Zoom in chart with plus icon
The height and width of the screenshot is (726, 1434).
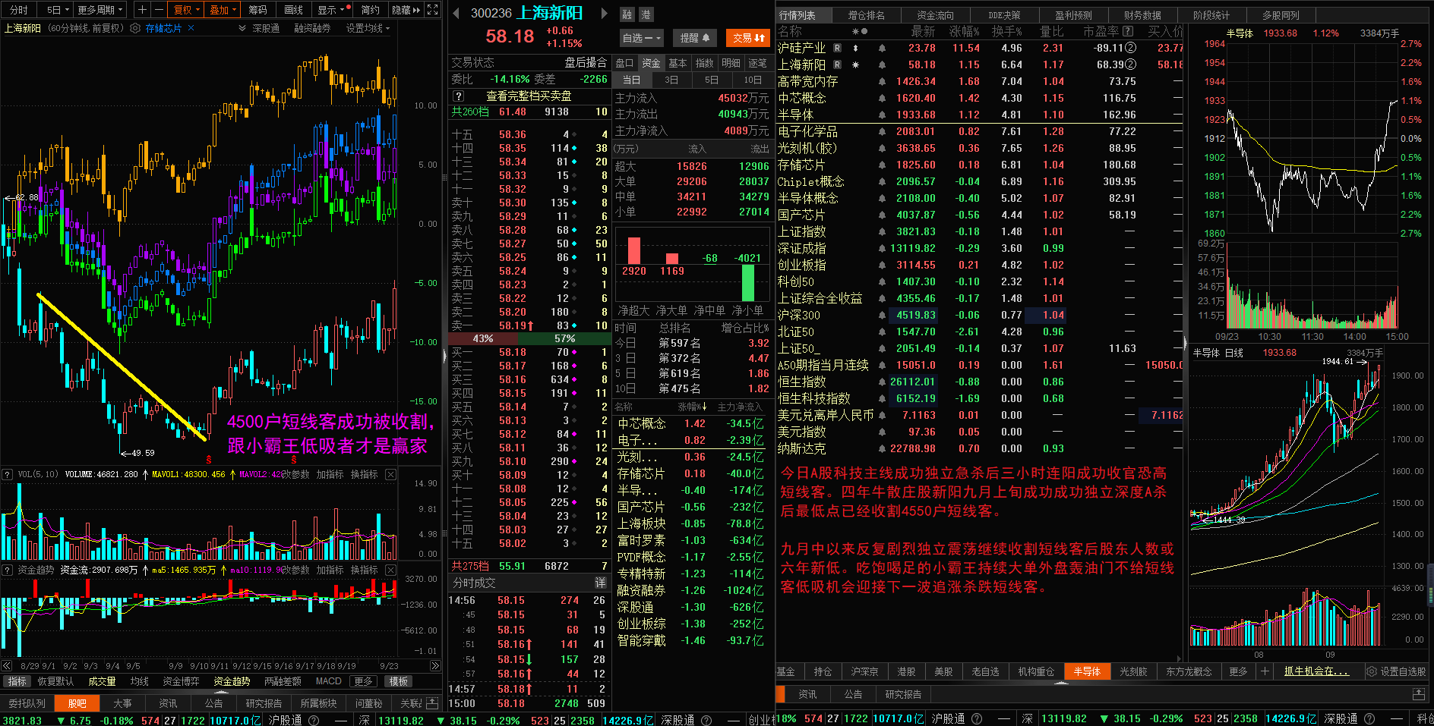[x=142, y=10]
